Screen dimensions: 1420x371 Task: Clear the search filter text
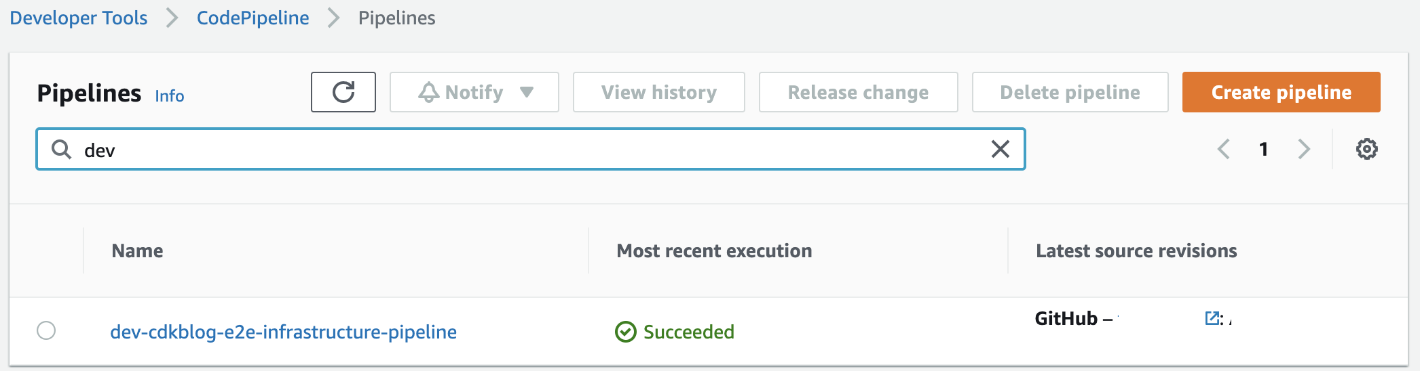coord(1001,149)
